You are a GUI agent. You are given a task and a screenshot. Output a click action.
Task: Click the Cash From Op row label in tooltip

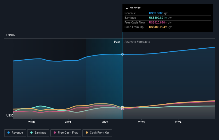134,27
